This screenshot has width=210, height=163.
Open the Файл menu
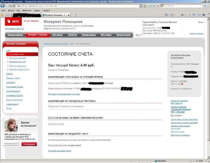pyautogui.click(x=3, y=11)
